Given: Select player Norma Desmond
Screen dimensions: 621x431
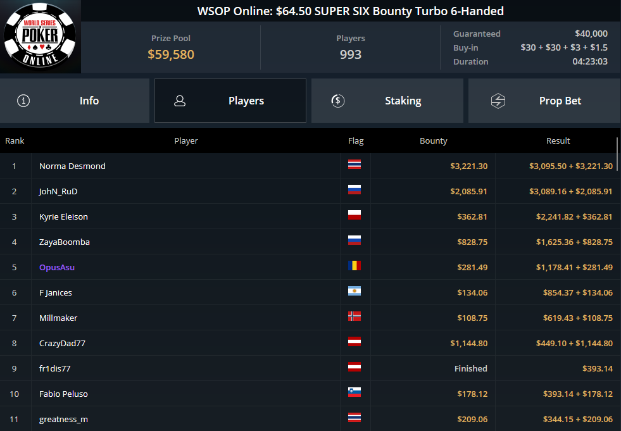Looking at the screenshot, I should tap(72, 166).
